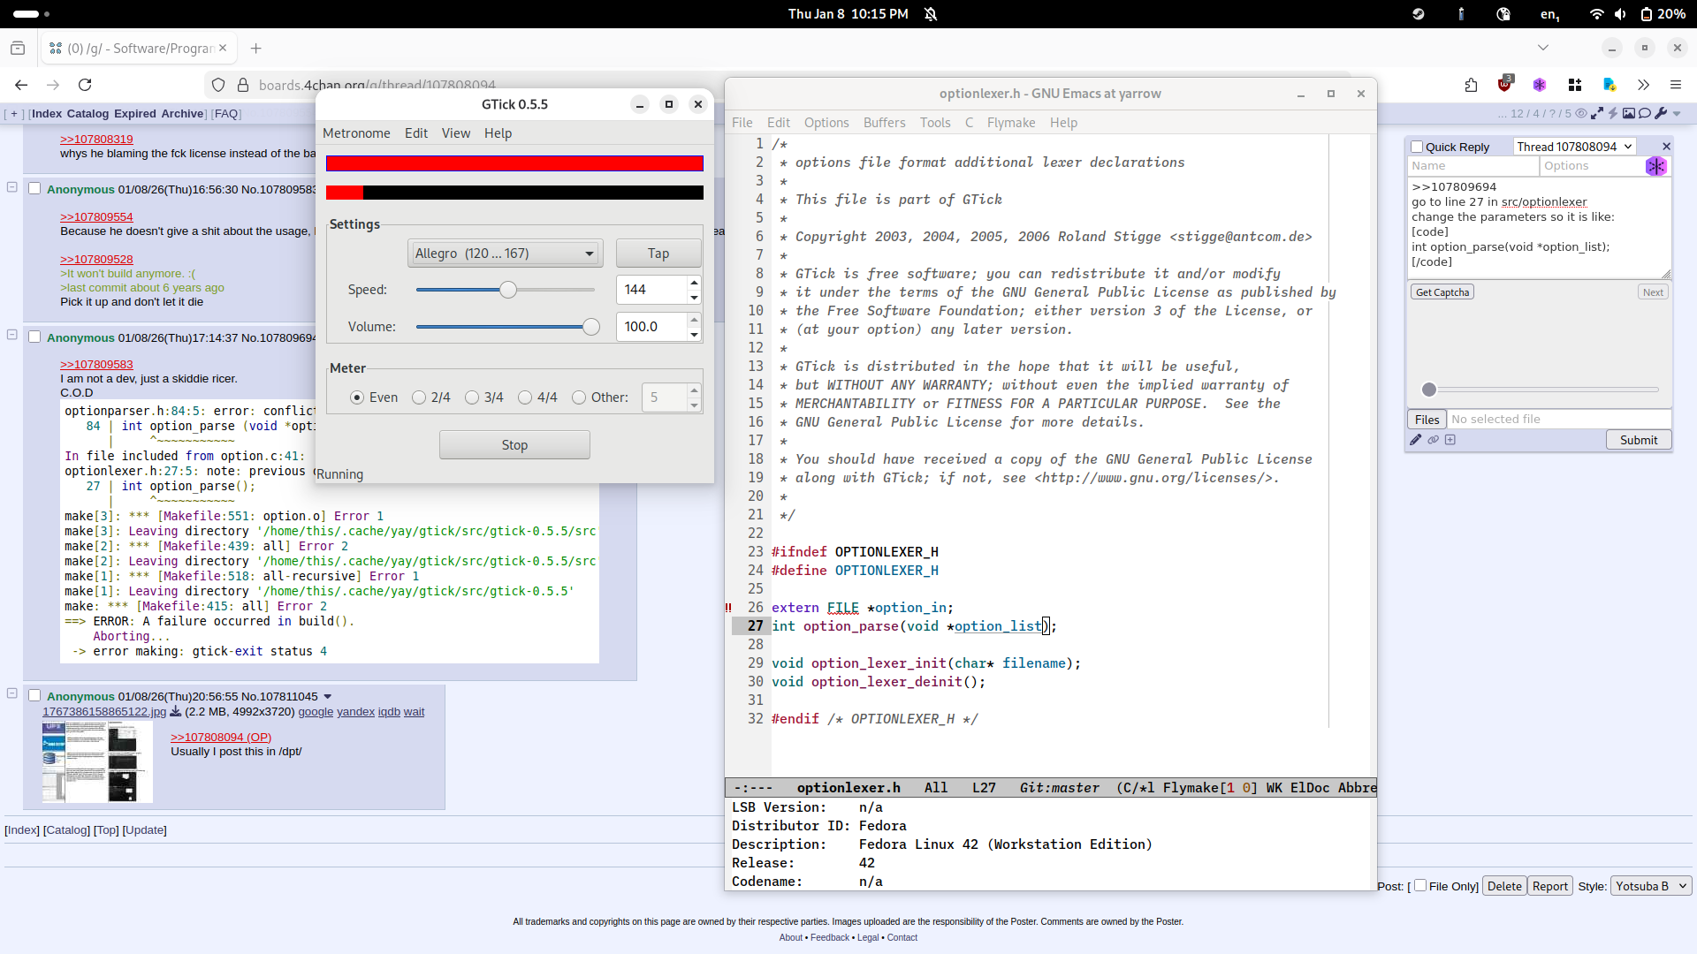
Task: Click the Speed slider handle
Action: (x=508, y=290)
